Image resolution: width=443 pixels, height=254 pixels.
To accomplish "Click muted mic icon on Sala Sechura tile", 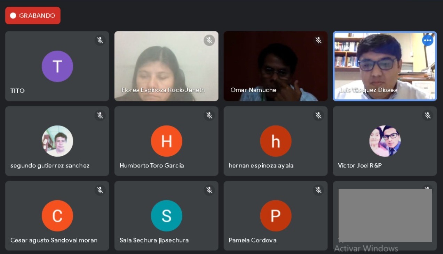I will (209, 190).
